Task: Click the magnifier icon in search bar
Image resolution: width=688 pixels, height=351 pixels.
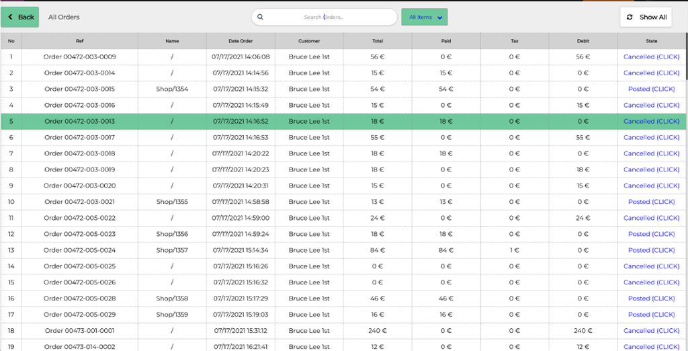Action: coord(261,17)
